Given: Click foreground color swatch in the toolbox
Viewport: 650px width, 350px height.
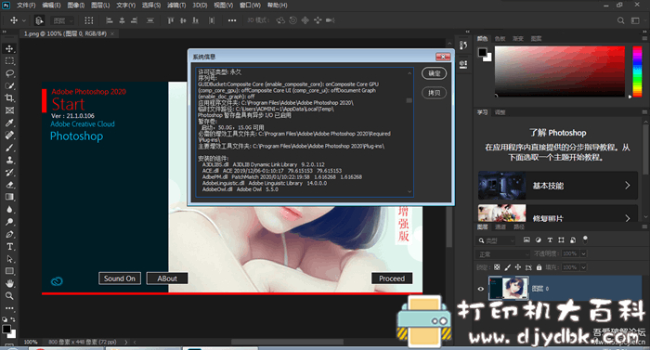Looking at the screenshot, I should click(6, 330).
